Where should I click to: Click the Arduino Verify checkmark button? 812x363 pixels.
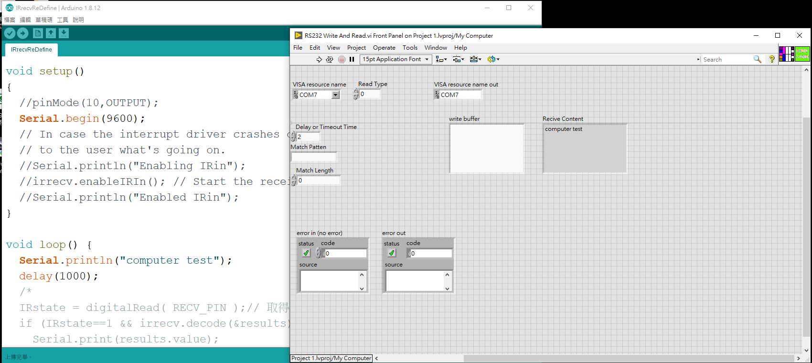[10, 33]
